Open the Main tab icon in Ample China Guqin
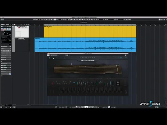Screen dimensions: 167x125 click(49, 58)
